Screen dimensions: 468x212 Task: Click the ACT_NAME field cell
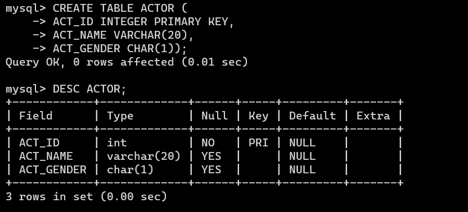46,156
